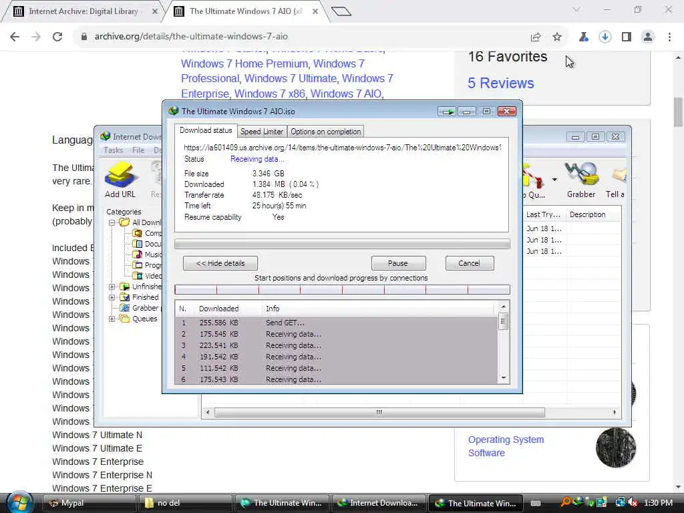Screen dimensions: 684x513
Task: Expand the Queues category node
Action: click(112, 319)
